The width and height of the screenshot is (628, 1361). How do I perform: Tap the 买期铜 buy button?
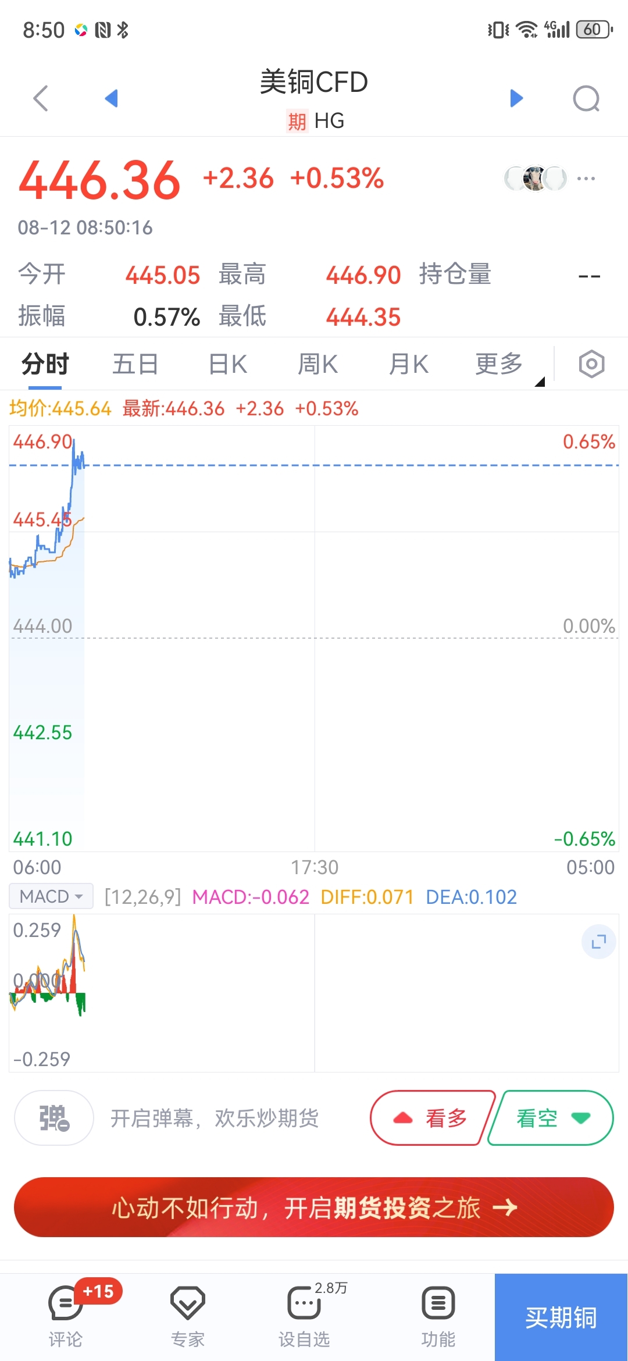click(x=561, y=1317)
